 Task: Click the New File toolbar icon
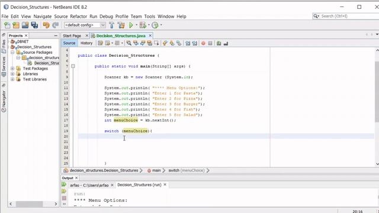(x=7, y=25)
